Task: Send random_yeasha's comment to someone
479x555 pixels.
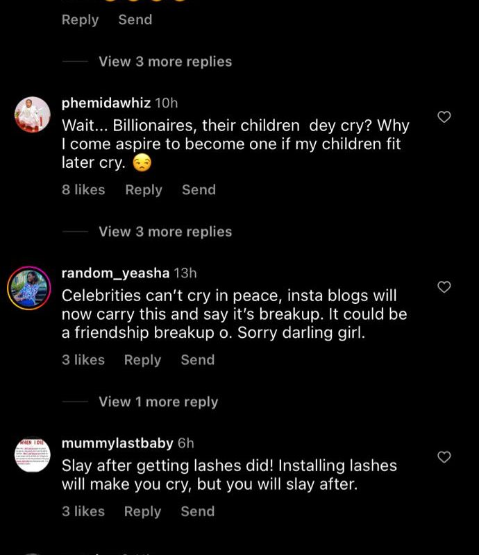Action: tap(197, 359)
